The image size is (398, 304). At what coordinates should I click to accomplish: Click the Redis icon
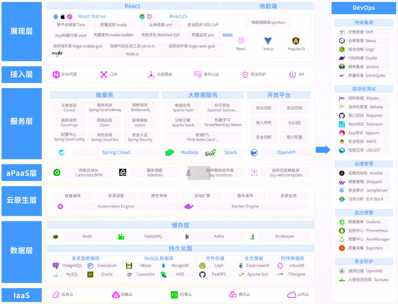pyautogui.click(x=56, y=236)
